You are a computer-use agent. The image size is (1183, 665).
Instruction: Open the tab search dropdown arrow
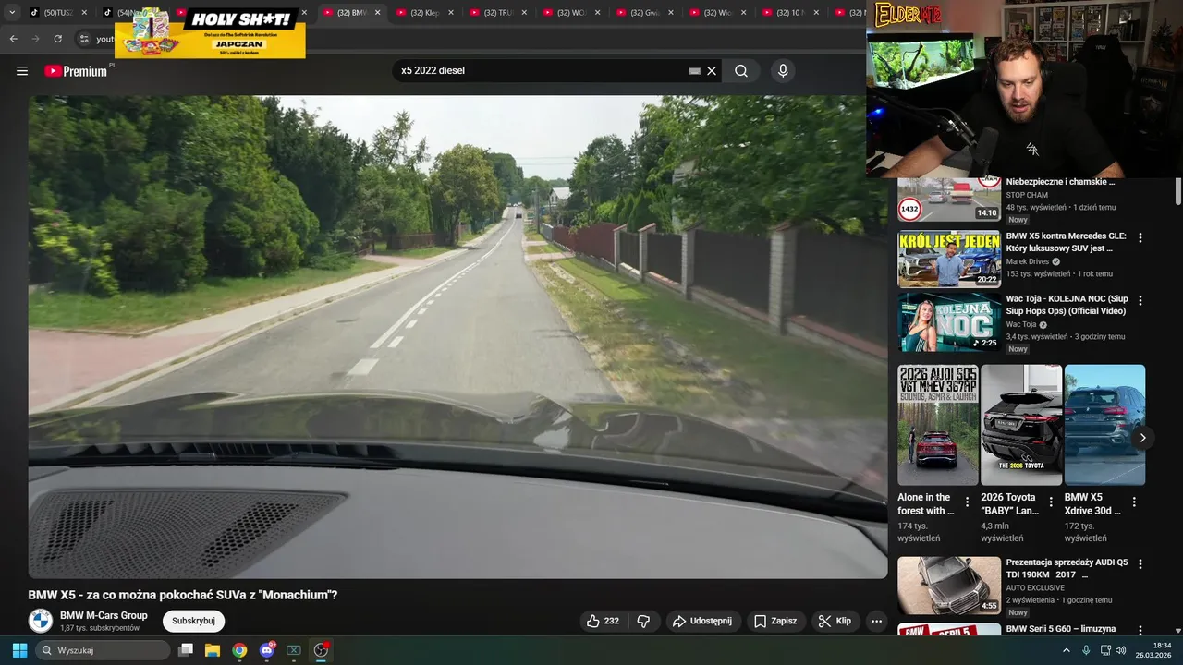pyautogui.click(x=12, y=13)
